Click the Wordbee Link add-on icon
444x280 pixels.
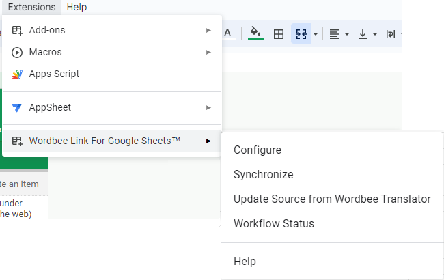pos(17,141)
